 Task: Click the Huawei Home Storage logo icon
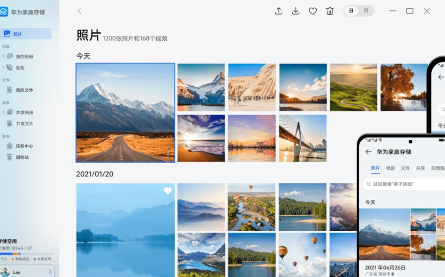[4, 12]
